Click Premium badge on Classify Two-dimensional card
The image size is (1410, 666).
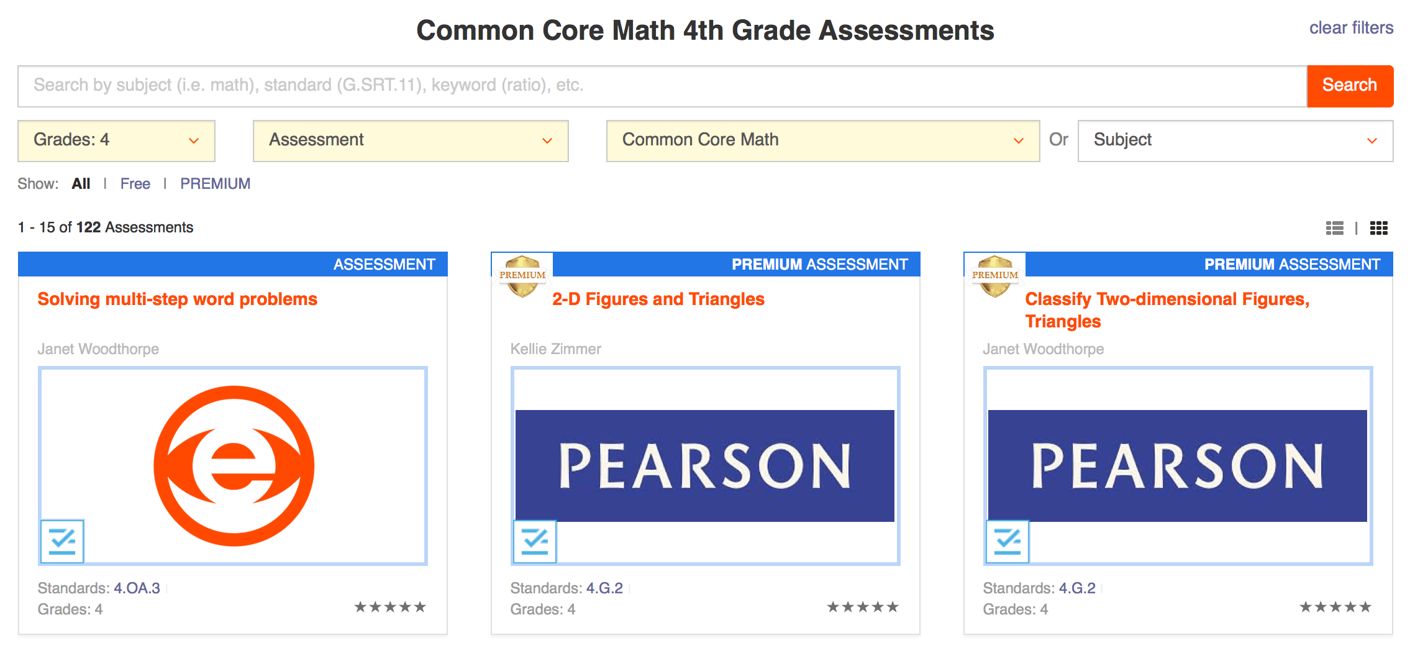995,276
